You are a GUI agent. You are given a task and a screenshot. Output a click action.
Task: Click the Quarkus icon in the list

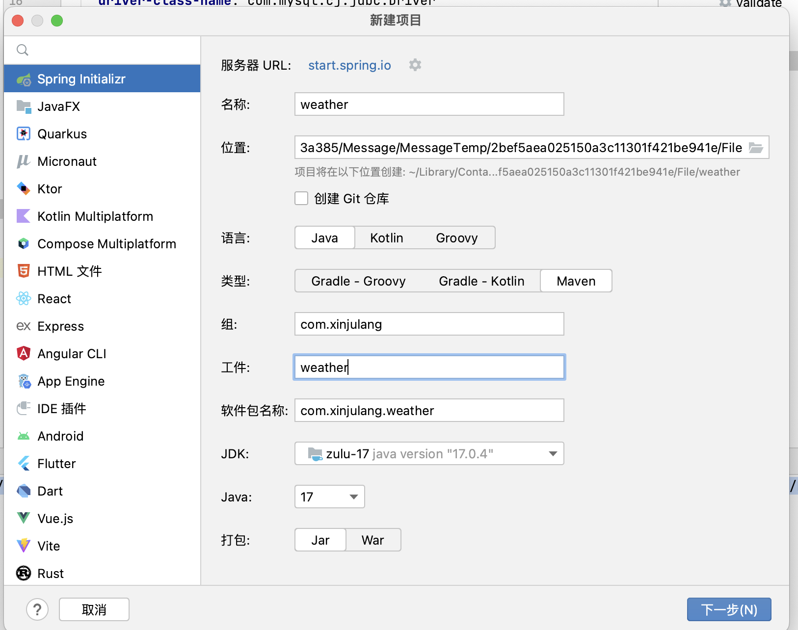24,134
